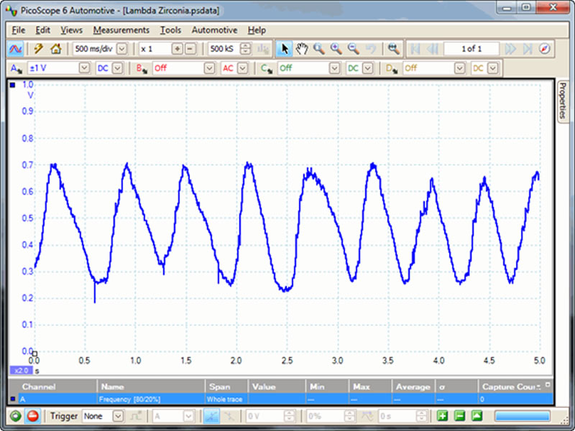The height and width of the screenshot is (431, 575).
Task: Open the buffer navigator compass icon
Action: coord(545,49)
